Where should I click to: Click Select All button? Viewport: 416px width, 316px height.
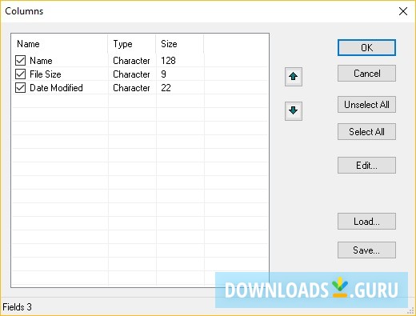coord(366,132)
